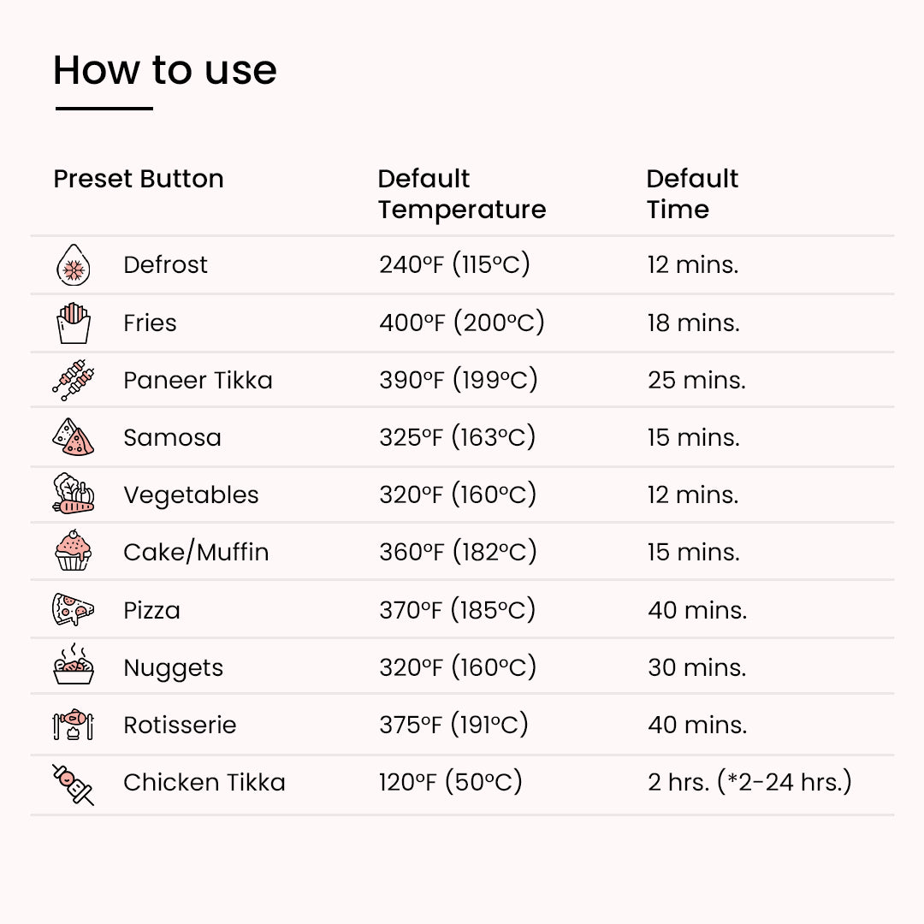
Task: Select the Chicken Tikka skewer icon
Action: pyautogui.click(x=73, y=783)
